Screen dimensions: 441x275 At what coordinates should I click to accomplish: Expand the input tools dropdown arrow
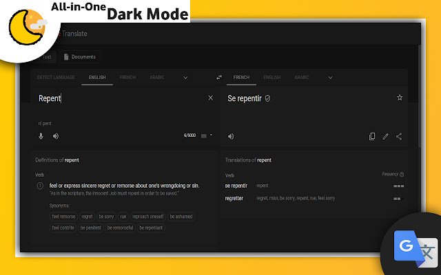212,135
